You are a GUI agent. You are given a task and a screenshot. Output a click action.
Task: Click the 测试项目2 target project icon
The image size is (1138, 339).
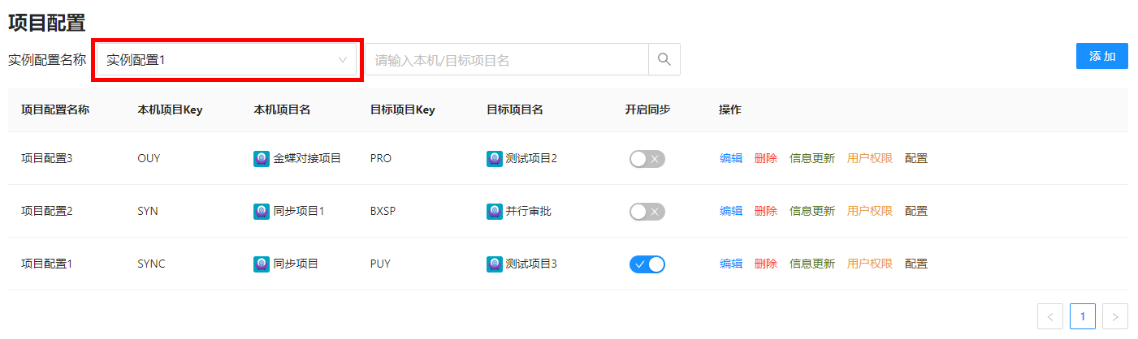coord(494,159)
